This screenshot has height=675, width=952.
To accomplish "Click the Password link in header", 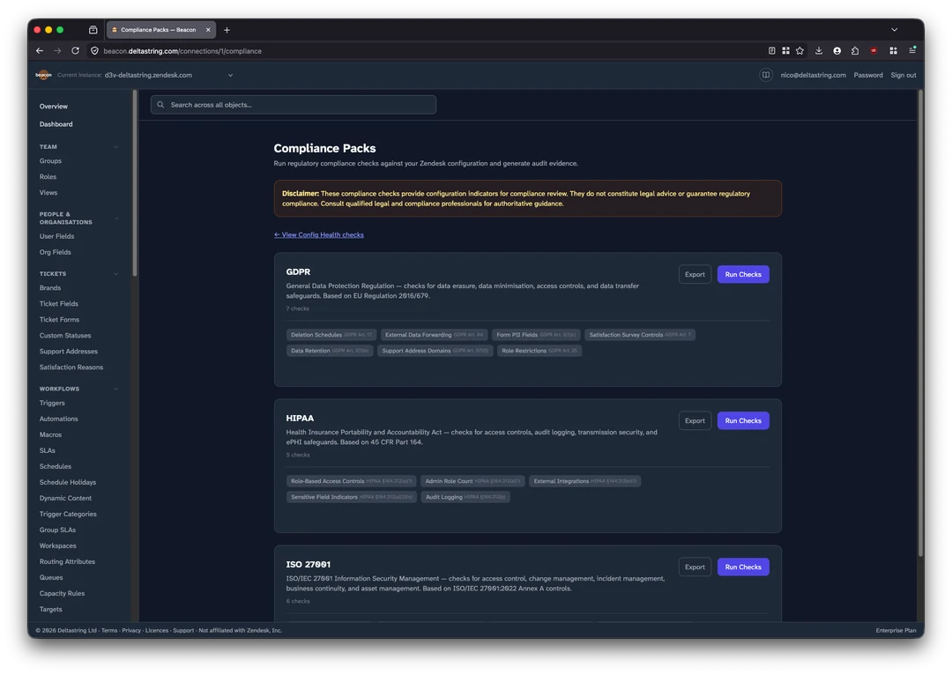I will 868,75.
